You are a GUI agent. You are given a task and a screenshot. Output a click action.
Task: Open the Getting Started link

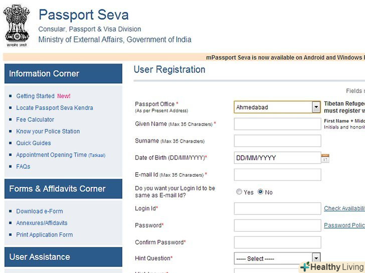coord(35,96)
